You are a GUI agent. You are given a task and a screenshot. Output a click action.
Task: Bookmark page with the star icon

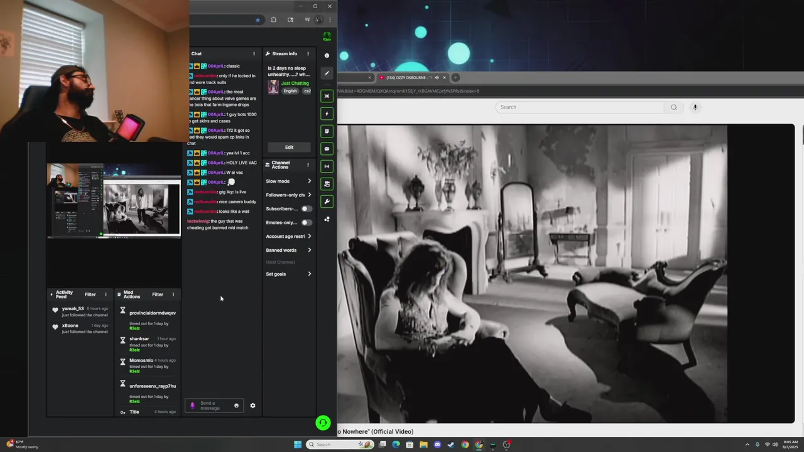point(258,19)
